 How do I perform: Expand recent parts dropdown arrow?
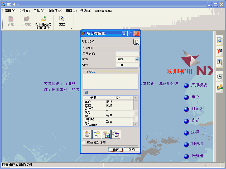tap(51, 22)
